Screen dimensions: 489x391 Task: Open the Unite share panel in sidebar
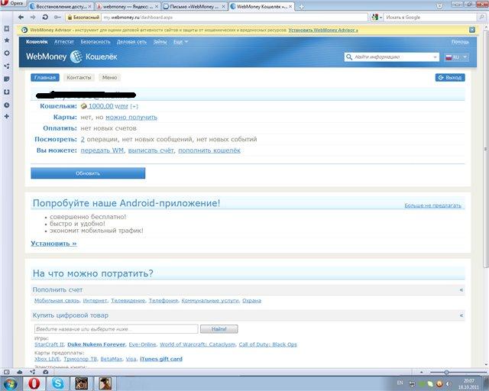point(7,66)
